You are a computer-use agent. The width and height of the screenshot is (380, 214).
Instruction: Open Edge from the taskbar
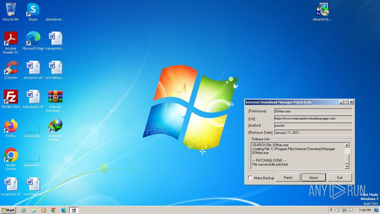click(64, 210)
